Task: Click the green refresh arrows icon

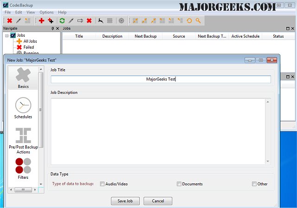Action: (62, 20)
